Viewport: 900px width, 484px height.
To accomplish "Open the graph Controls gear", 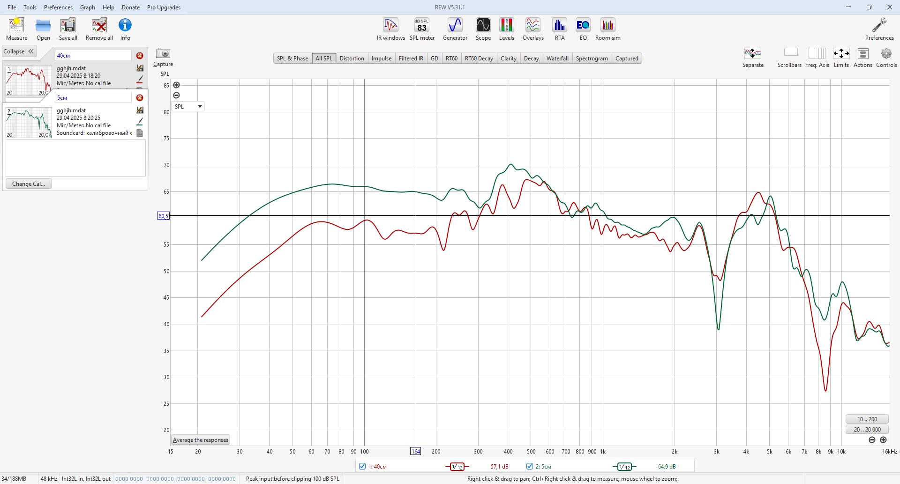I will tap(886, 58).
